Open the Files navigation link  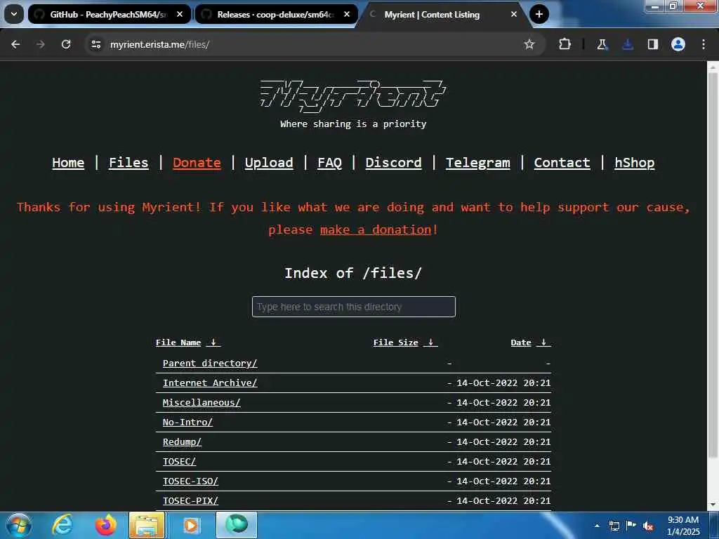(128, 163)
